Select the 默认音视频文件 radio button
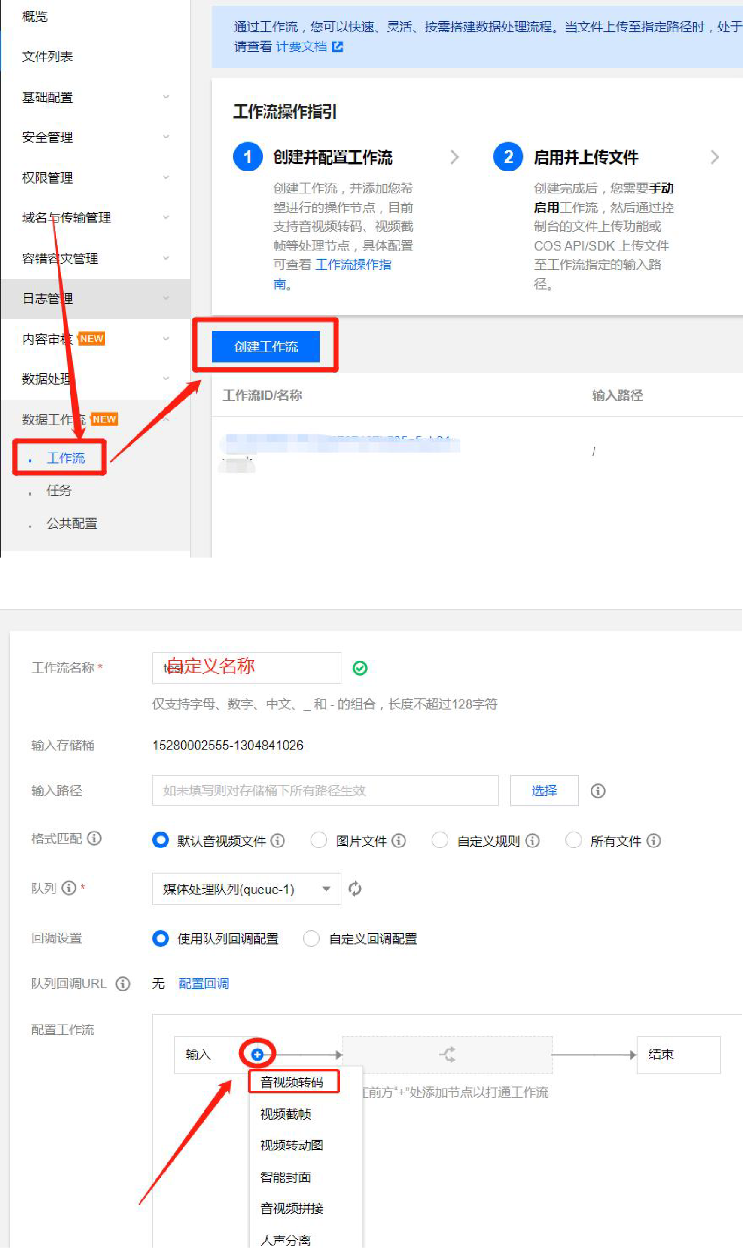This screenshot has height=1248, width=743. pyautogui.click(x=160, y=840)
